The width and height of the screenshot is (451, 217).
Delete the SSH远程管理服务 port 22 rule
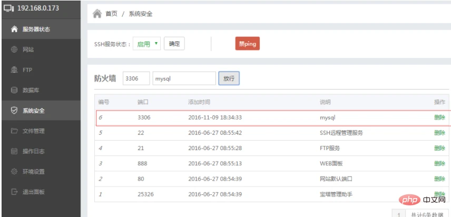[x=439, y=133]
